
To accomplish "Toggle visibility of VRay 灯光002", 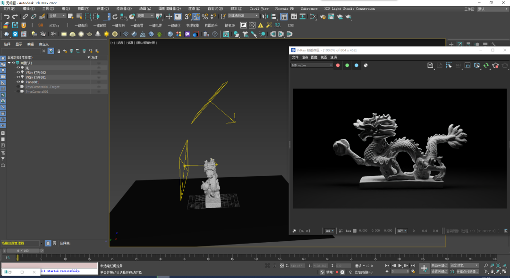I will pos(18,73).
